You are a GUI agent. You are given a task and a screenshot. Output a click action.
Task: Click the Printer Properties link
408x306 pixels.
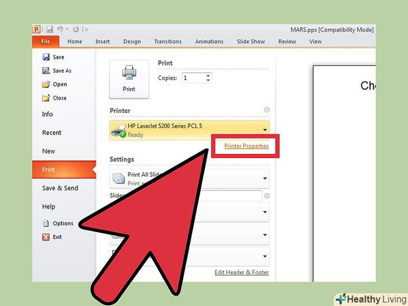point(247,146)
